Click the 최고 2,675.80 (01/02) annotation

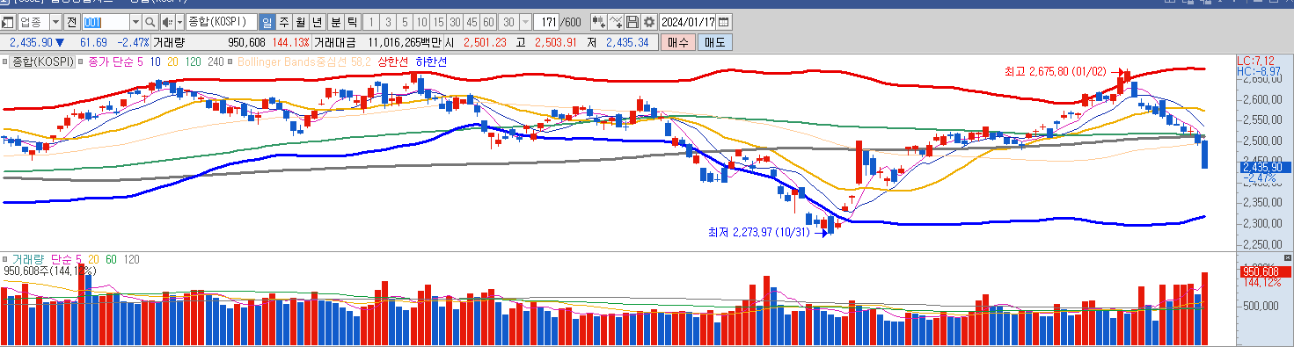1056,71
